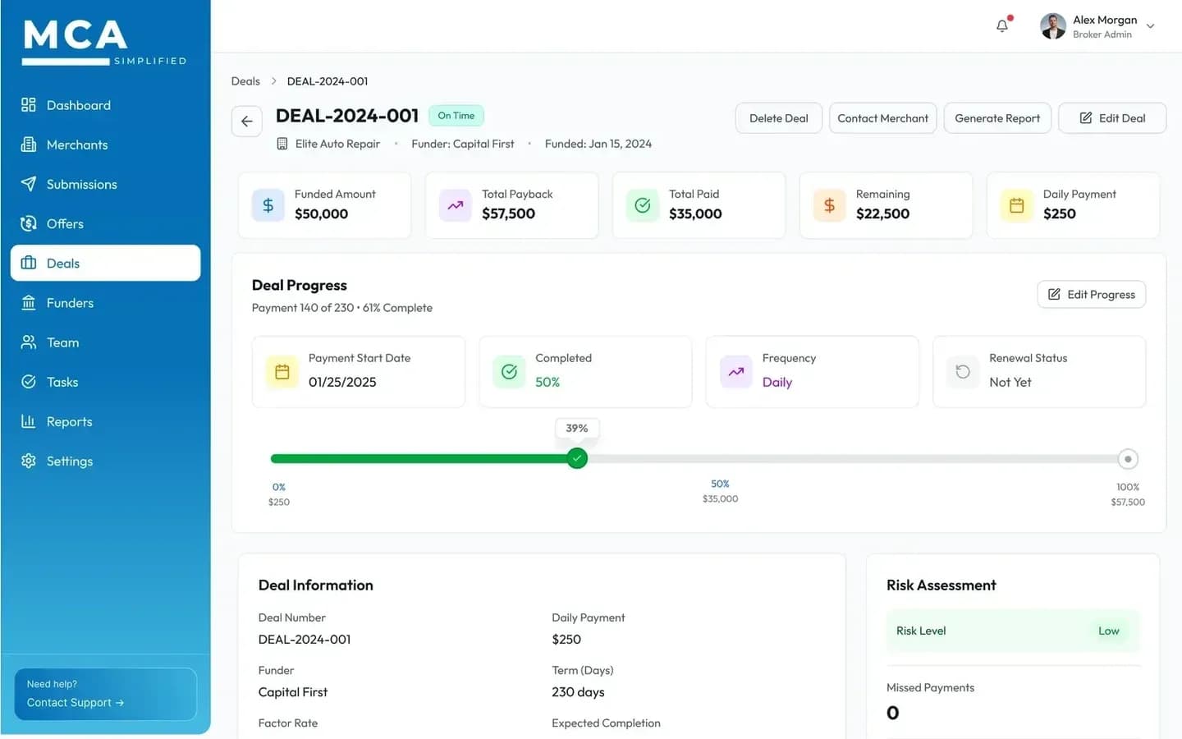Click Alex Morgan's profile avatar

tap(1053, 26)
